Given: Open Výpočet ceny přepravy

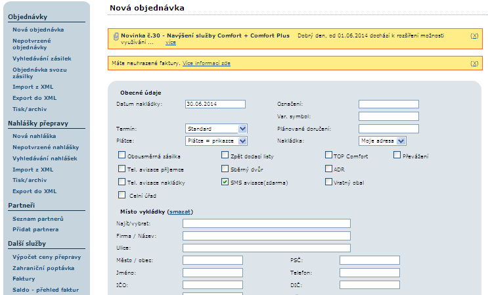Looking at the screenshot, I should coord(47,257).
